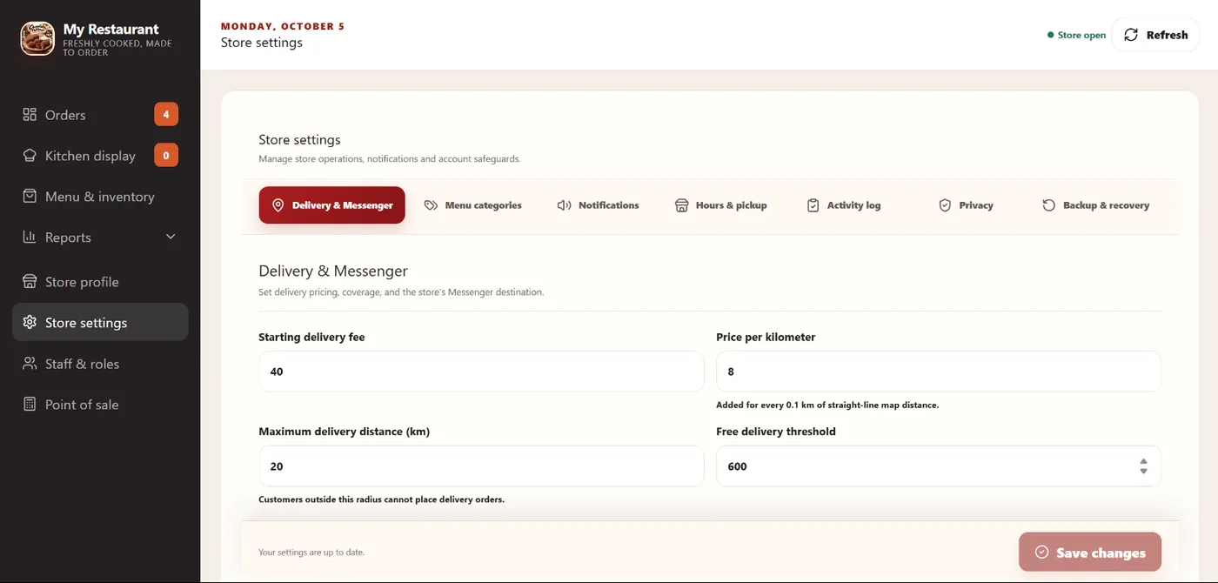
Task: Focus the Maximum delivery distance field
Action: (x=481, y=466)
